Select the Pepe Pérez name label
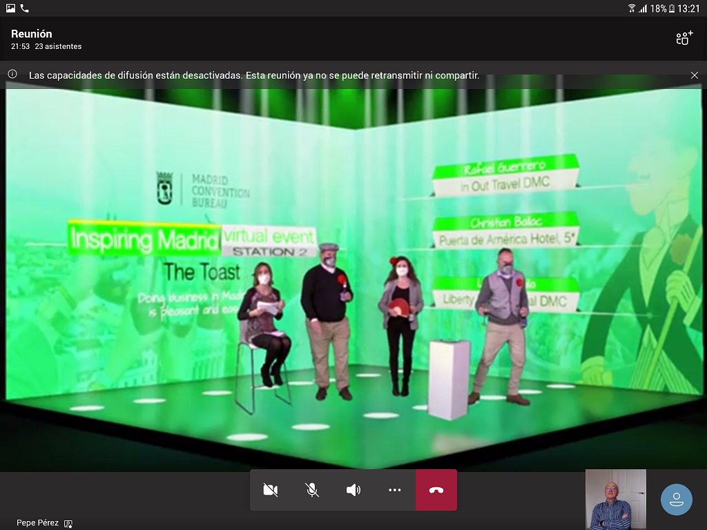This screenshot has width=707, height=530. [37, 523]
